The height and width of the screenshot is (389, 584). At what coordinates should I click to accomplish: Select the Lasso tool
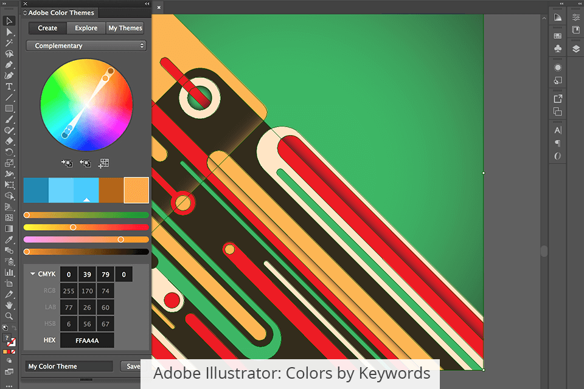point(9,54)
